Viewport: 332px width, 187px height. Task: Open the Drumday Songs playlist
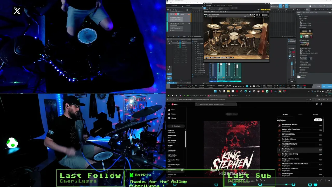click(x=172, y=136)
